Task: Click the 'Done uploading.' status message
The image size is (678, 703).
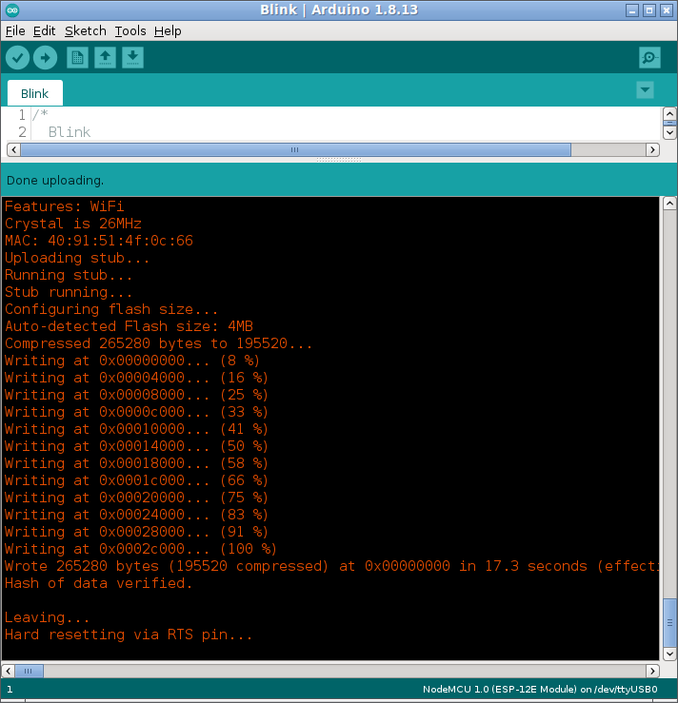Action: pos(54,180)
